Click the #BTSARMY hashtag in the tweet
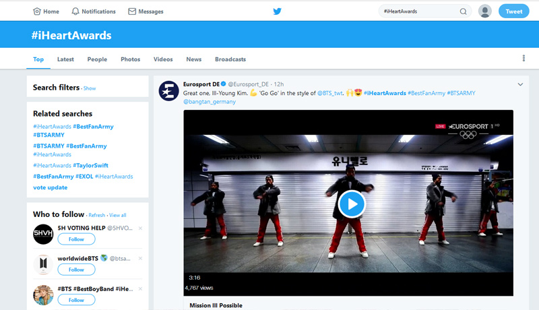The image size is (539, 310). pyautogui.click(x=462, y=93)
